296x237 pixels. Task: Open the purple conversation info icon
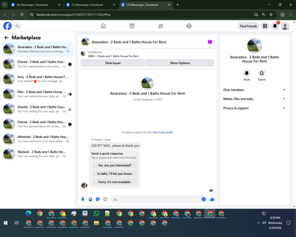tap(210, 42)
